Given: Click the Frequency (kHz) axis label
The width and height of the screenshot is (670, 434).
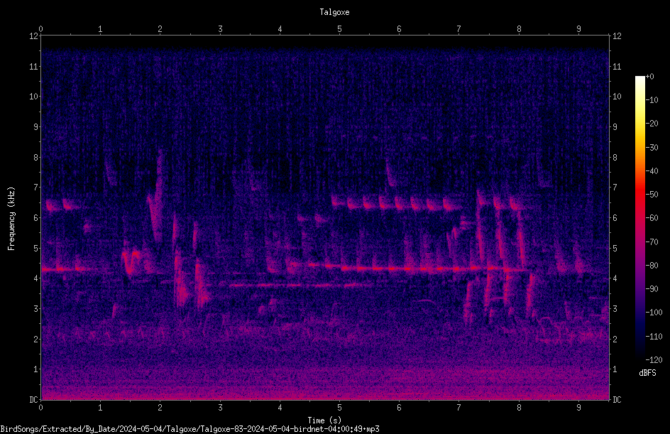Looking at the screenshot, I should click(11, 219).
